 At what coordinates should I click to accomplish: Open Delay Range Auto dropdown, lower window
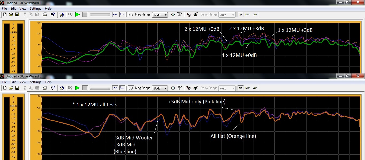(227, 88)
